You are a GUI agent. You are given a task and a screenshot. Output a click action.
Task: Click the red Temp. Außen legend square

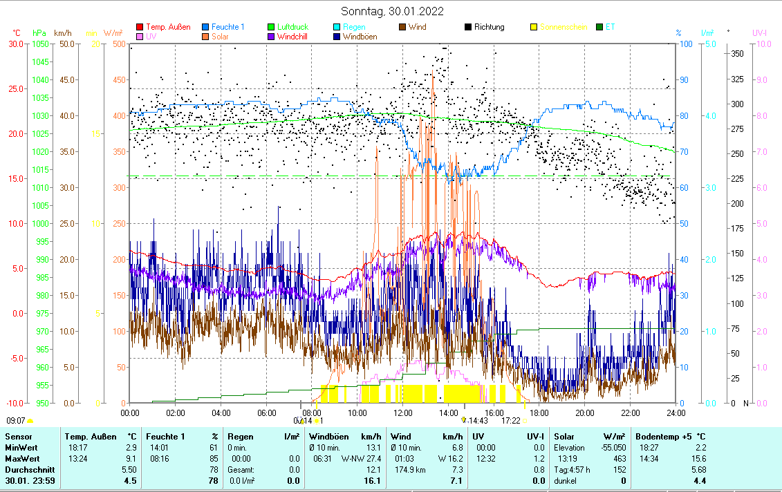pos(140,28)
